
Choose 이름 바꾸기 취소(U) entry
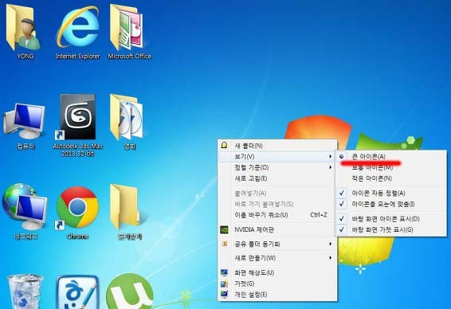(x=277, y=215)
